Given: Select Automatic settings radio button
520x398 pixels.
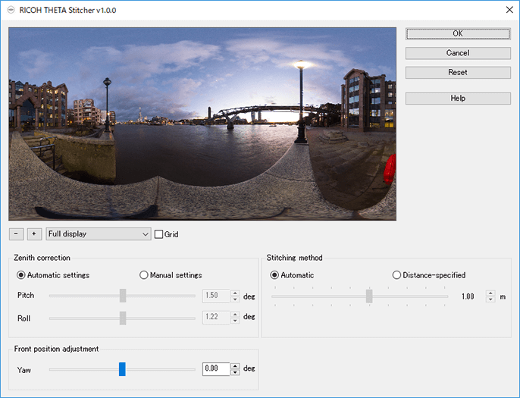Looking at the screenshot, I should tap(21, 275).
